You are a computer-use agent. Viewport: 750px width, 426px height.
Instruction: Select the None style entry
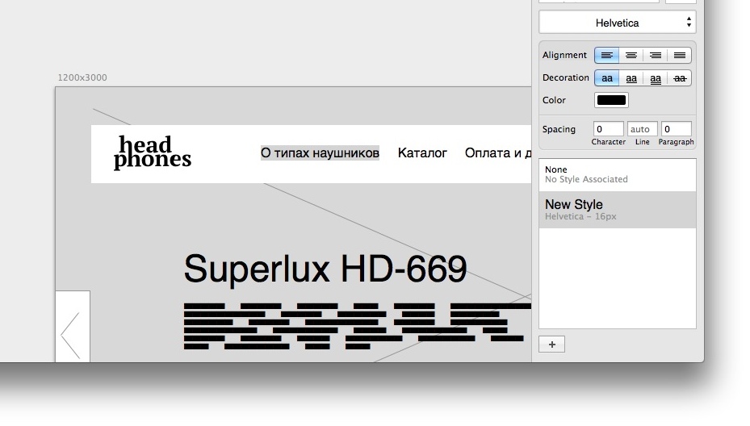[617, 174]
